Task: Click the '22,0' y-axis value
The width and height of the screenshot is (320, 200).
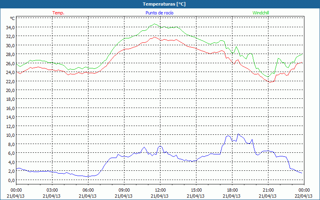Action: tap(10, 81)
